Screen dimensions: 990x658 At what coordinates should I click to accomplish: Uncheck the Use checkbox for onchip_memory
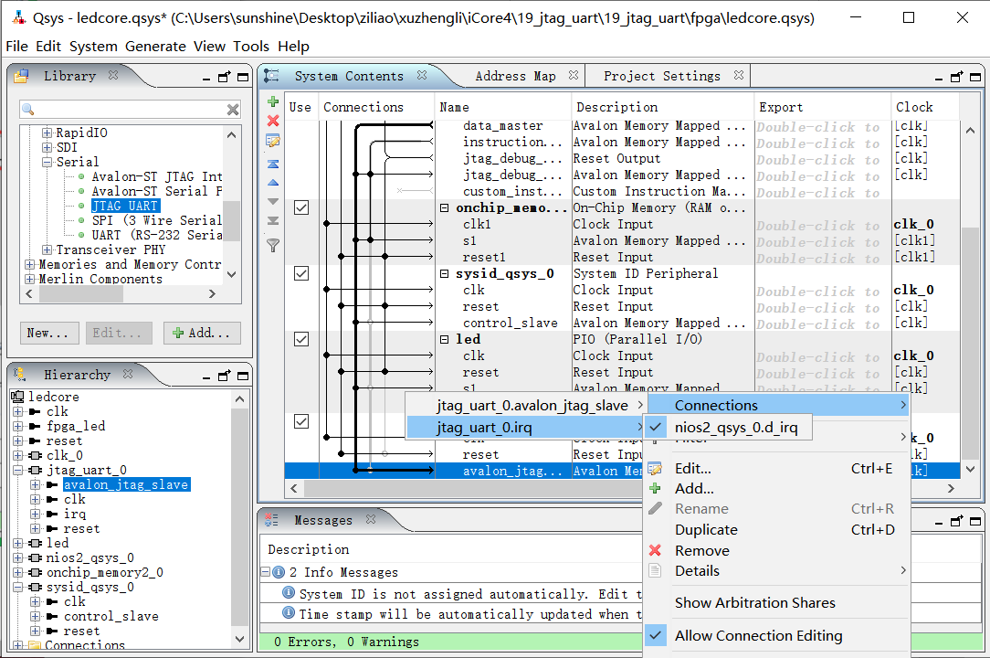(x=300, y=208)
